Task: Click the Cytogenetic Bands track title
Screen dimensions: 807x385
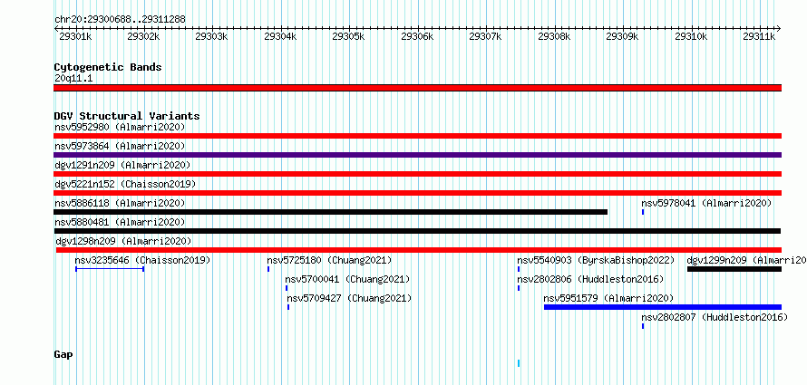Action: pos(108,67)
